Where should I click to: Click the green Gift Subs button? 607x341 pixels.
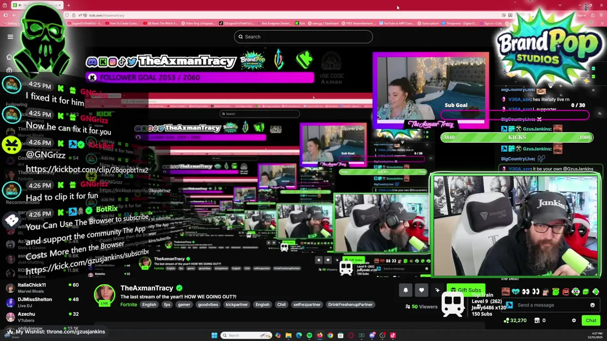point(466,290)
